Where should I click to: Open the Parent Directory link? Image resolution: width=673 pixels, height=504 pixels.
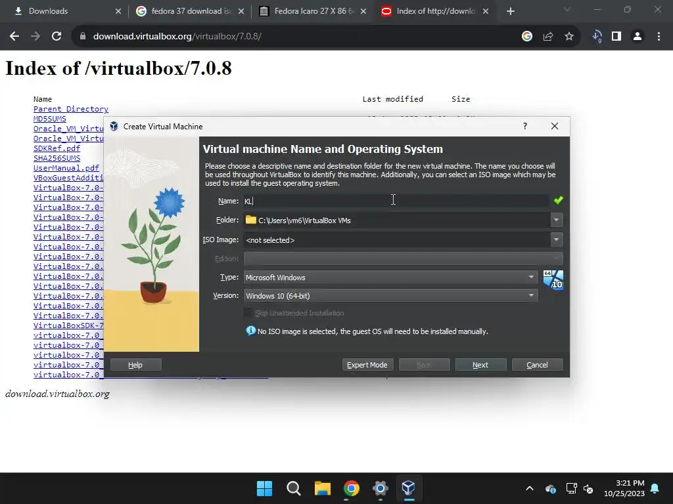(x=71, y=109)
